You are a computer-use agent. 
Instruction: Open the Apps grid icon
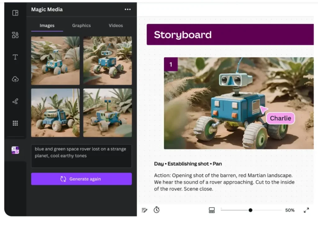pos(15,123)
